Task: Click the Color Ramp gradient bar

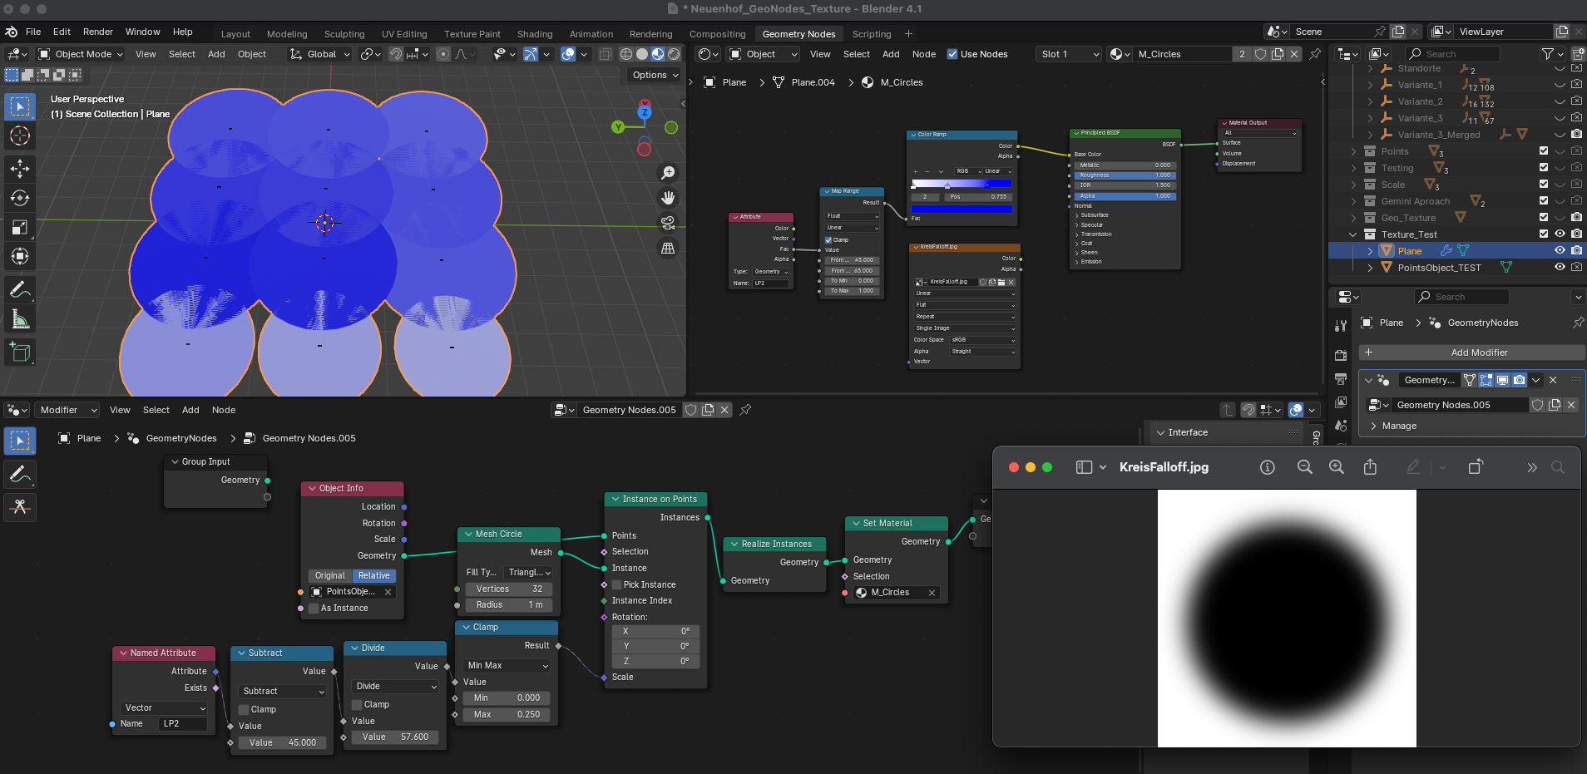Action: click(962, 184)
